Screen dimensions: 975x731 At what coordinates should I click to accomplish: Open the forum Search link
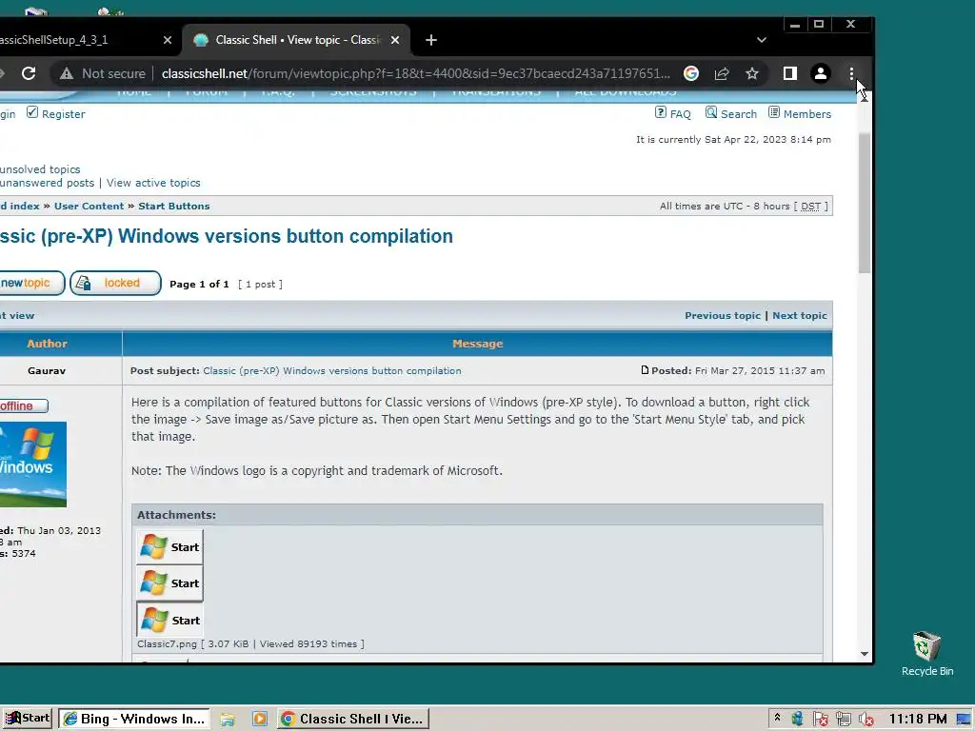pos(739,114)
